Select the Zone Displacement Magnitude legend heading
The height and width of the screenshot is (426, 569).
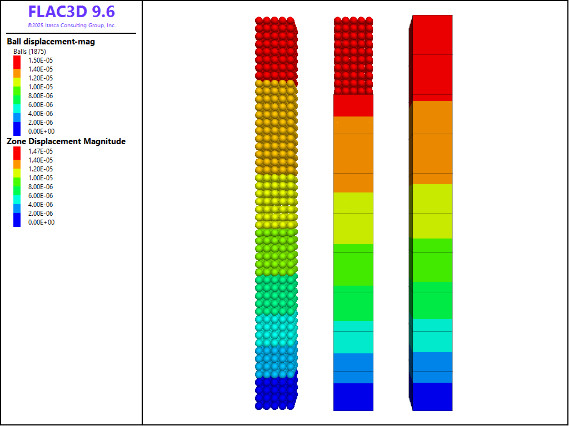click(x=66, y=141)
